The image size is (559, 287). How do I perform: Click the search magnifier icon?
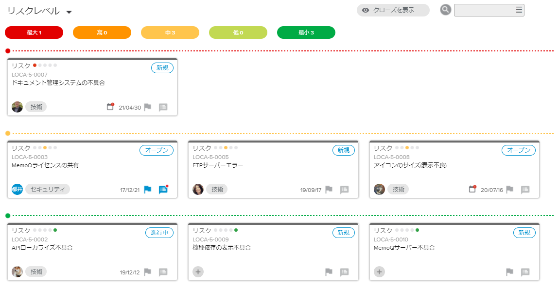[445, 10]
